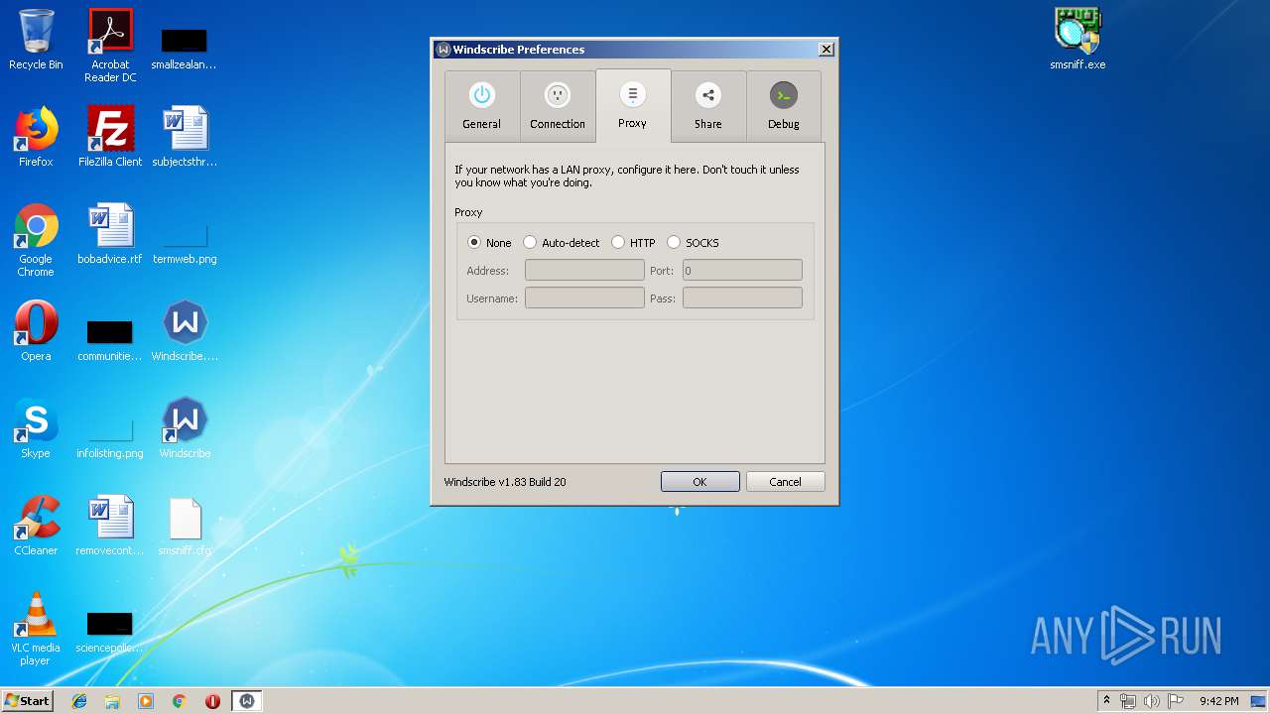Viewport: 1270px width, 714px height.
Task: Click the proxy Username field
Action: [584, 297]
